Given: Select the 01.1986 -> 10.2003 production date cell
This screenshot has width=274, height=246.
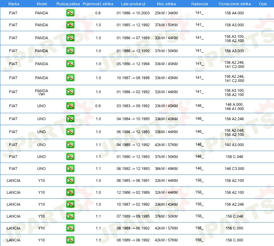Looking at the screenshot, I should (133, 13).
